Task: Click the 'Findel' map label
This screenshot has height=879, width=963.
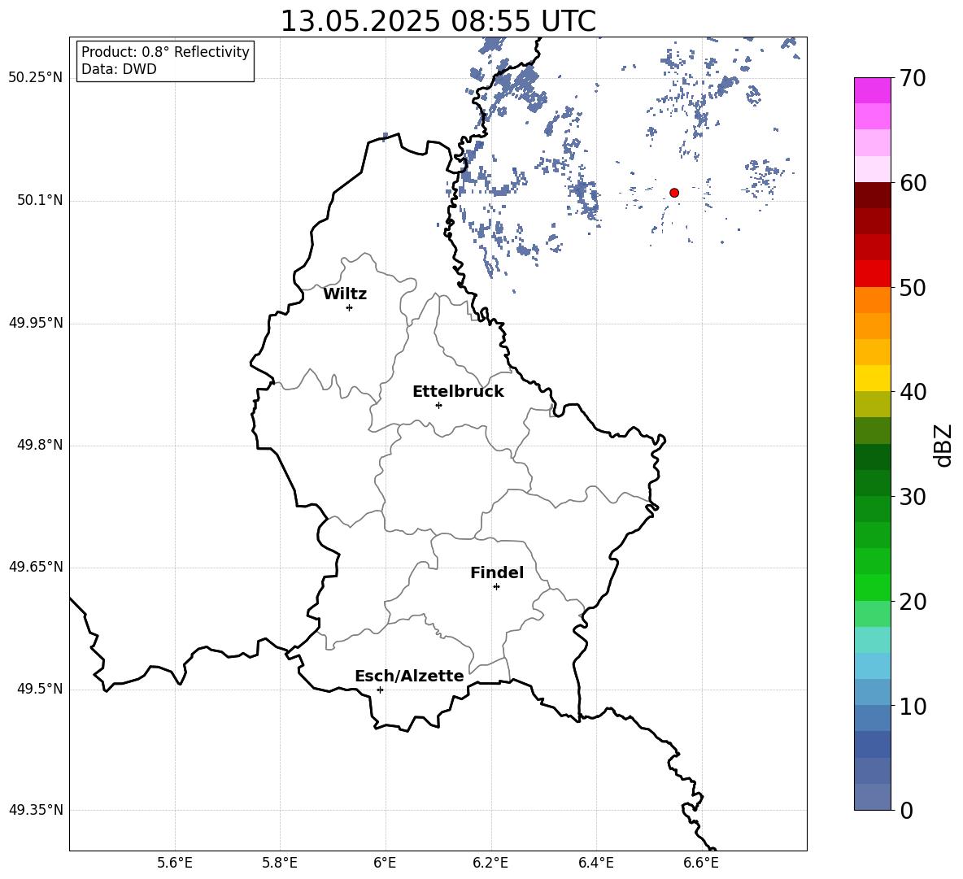Action: [x=497, y=572]
